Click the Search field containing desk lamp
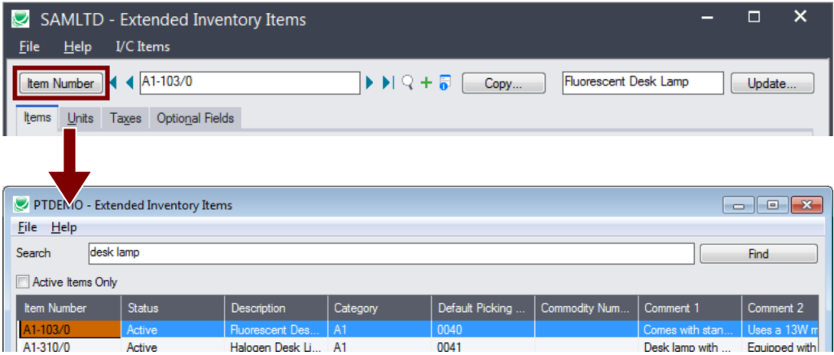This screenshot has width=834, height=355. point(391,253)
